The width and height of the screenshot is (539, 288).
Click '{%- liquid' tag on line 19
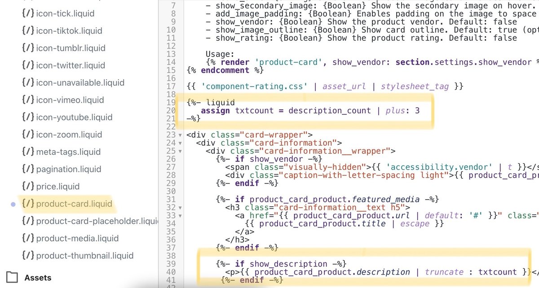211,102
